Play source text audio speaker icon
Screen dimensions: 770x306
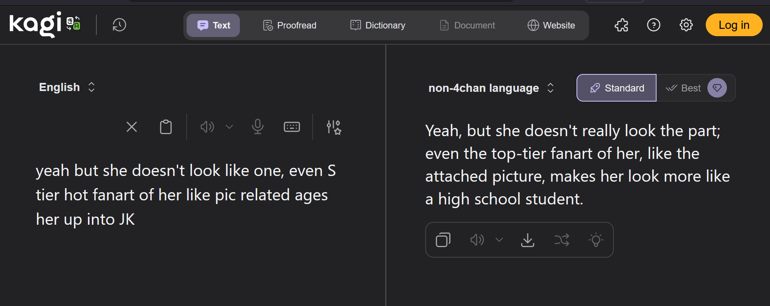207,127
